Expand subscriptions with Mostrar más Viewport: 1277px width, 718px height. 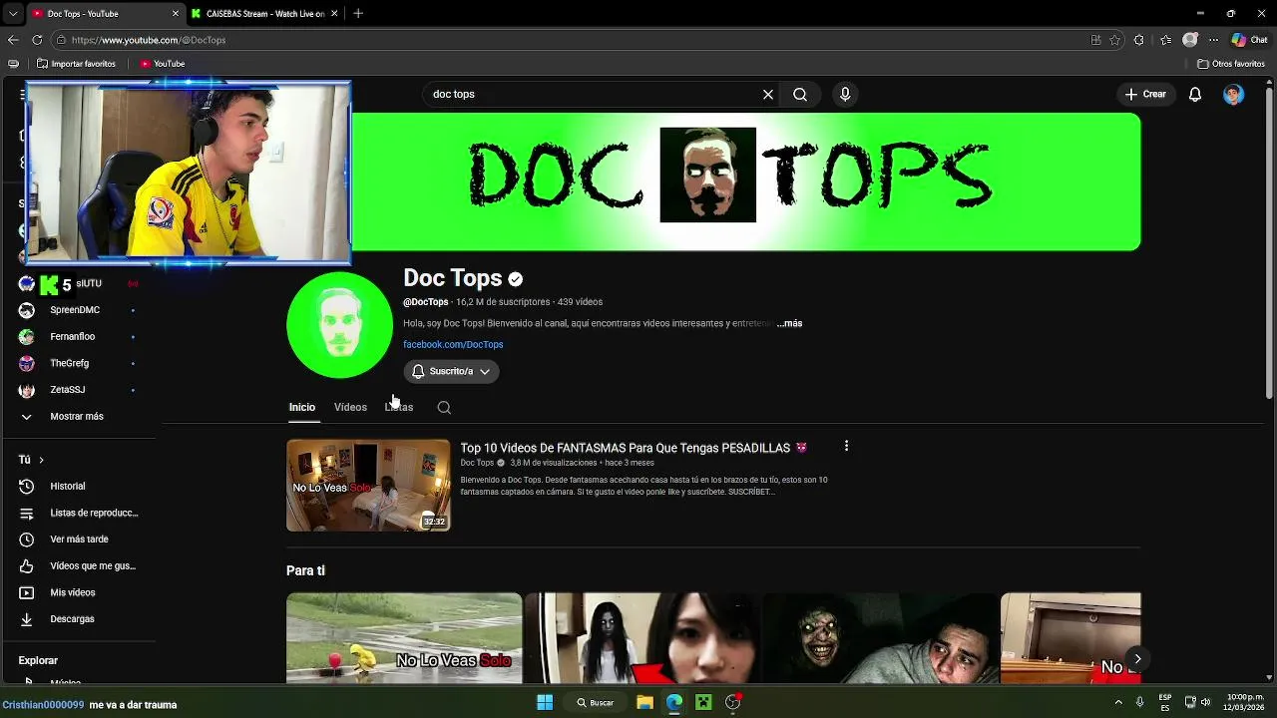[77, 416]
